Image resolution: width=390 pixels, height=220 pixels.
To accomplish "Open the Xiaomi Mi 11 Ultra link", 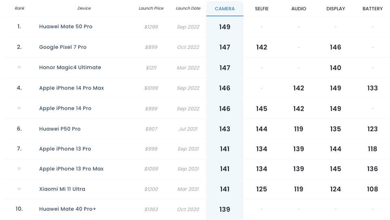I will point(62,189).
